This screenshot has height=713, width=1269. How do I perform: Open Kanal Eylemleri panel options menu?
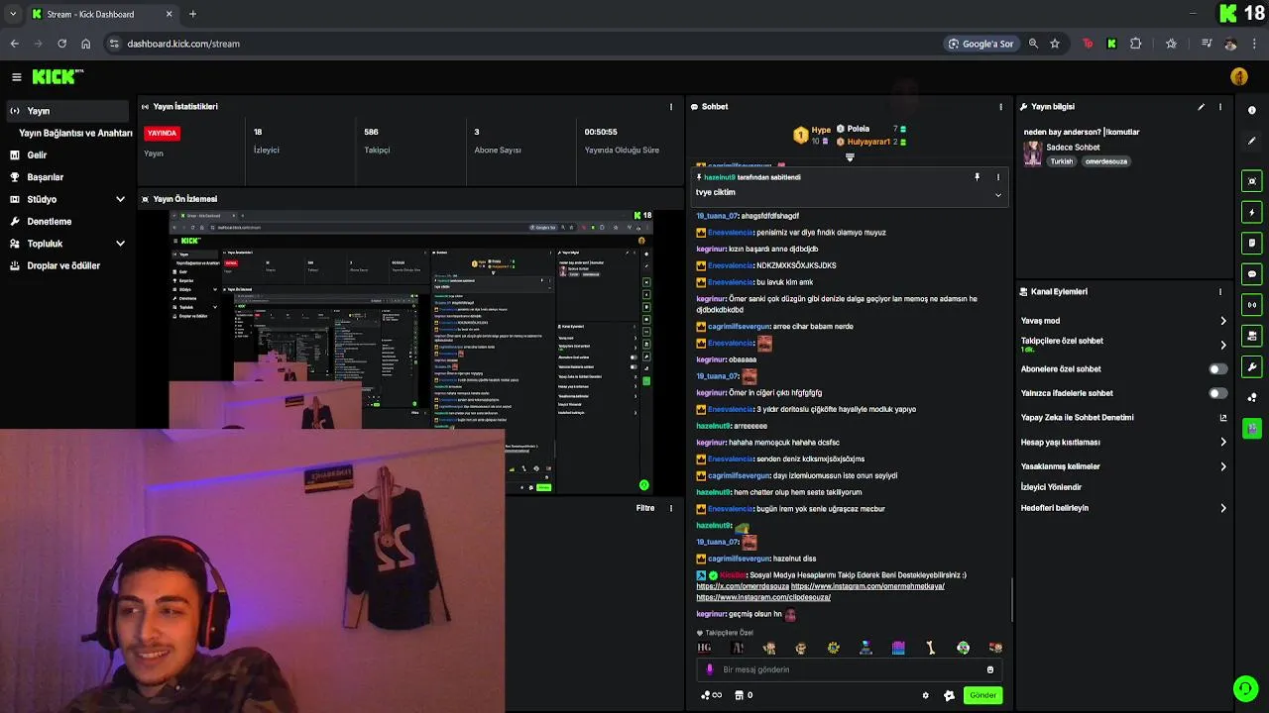point(1220,292)
